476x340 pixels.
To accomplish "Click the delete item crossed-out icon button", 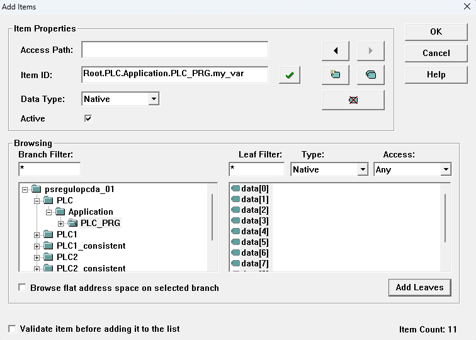I will (x=353, y=99).
